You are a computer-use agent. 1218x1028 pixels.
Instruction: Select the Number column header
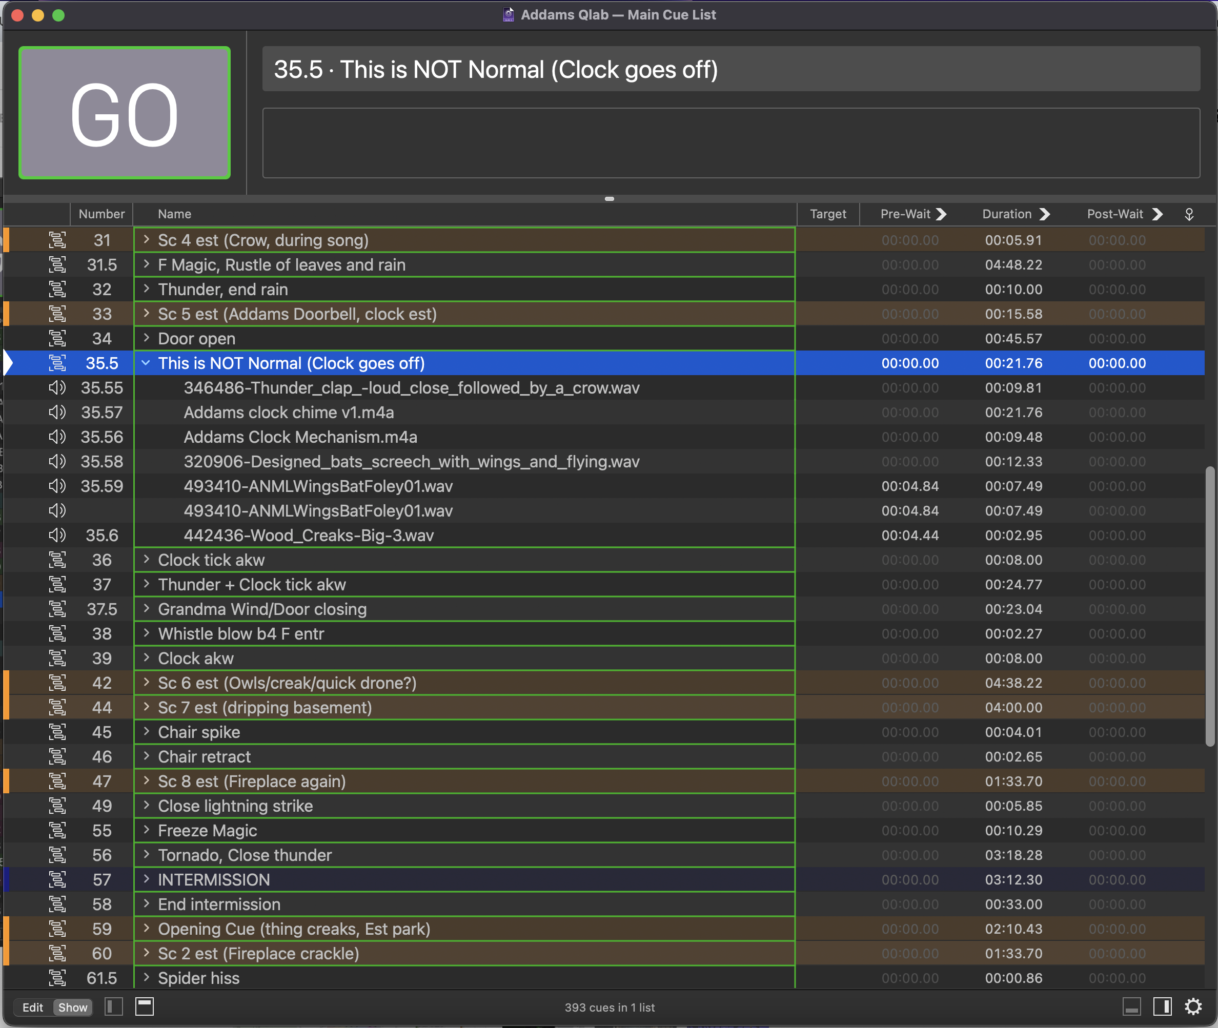(101, 214)
